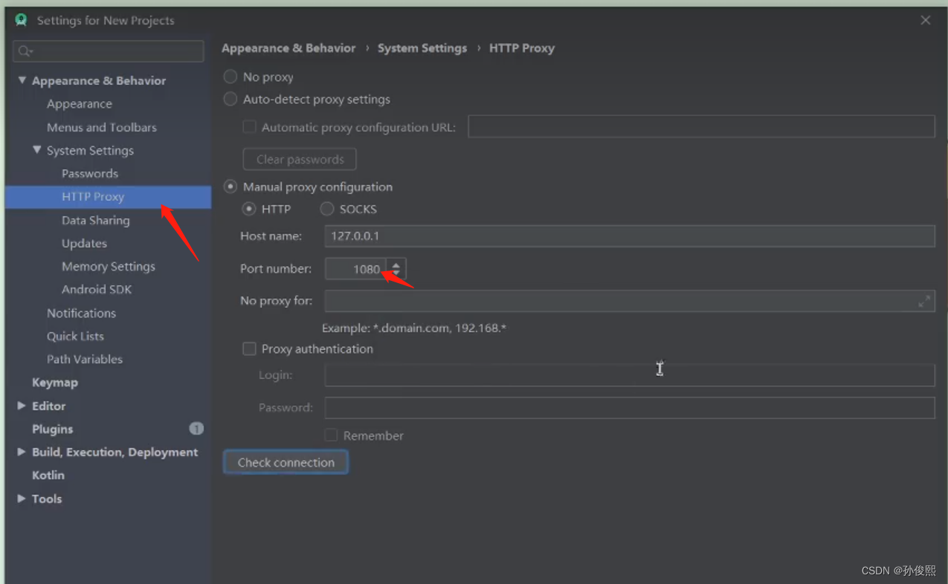Open the Kotlin settings page

point(48,475)
